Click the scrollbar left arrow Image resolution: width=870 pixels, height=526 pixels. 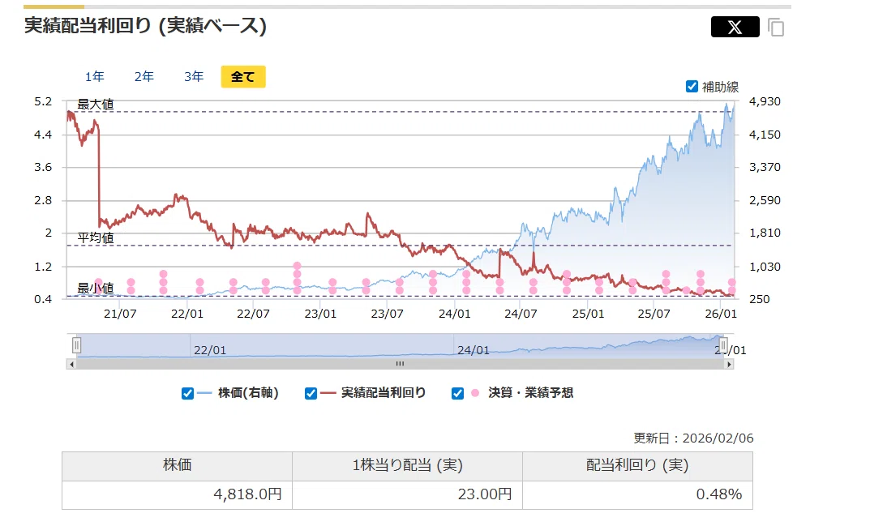[71, 364]
